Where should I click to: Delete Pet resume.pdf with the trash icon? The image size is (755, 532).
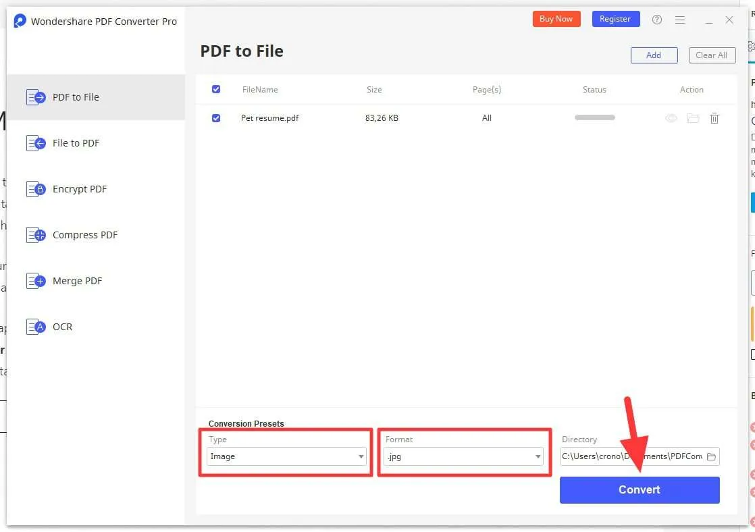click(x=714, y=118)
